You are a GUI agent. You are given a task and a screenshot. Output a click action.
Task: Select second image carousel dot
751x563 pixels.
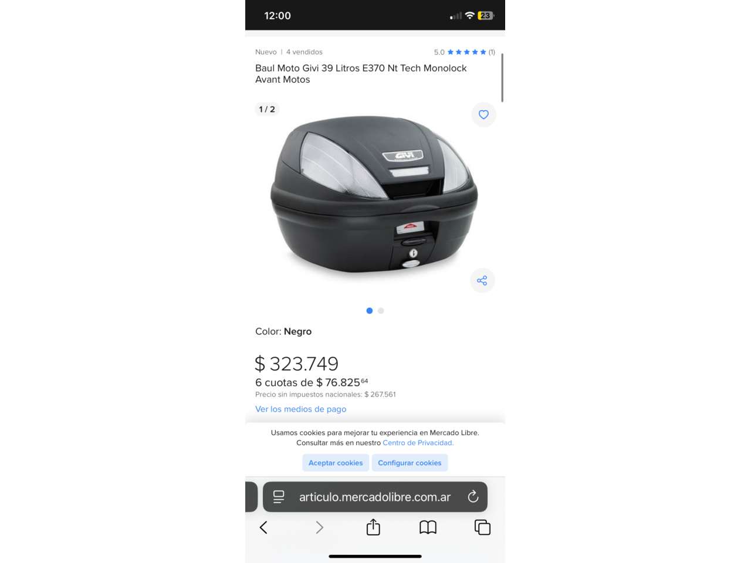click(381, 311)
